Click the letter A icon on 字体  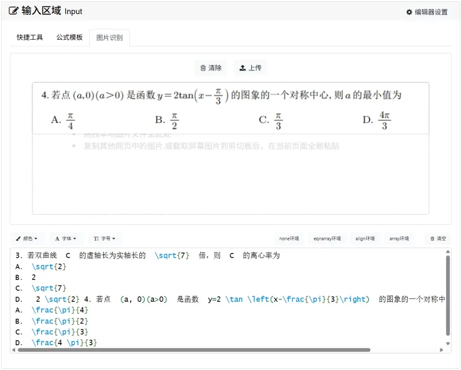pyautogui.click(x=58, y=239)
